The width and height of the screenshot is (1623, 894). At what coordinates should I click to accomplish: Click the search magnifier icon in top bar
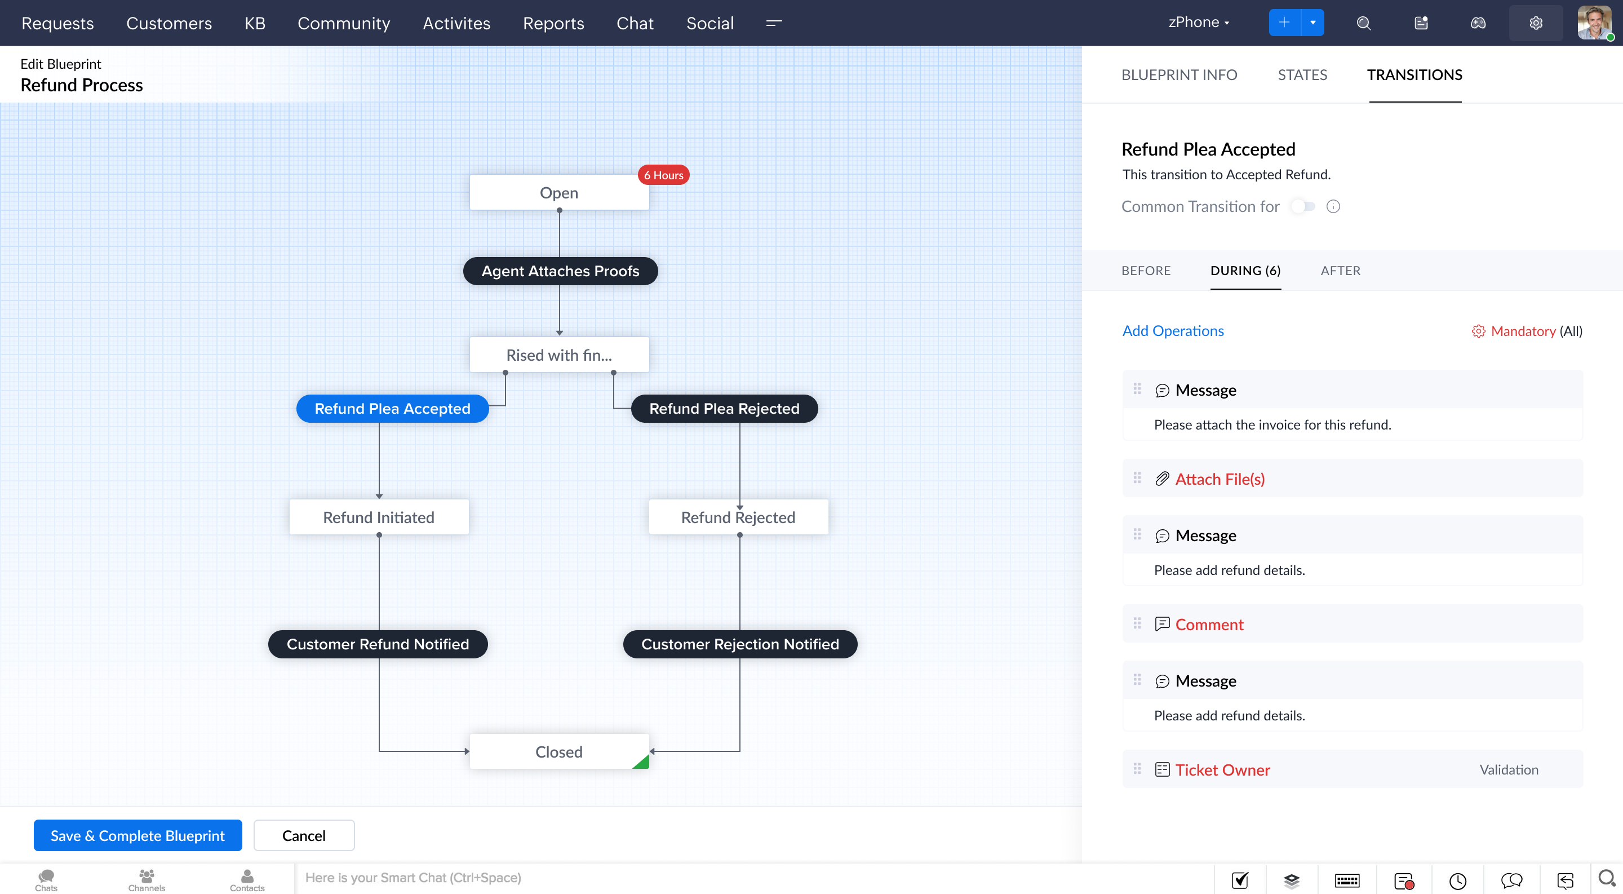click(1363, 23)
